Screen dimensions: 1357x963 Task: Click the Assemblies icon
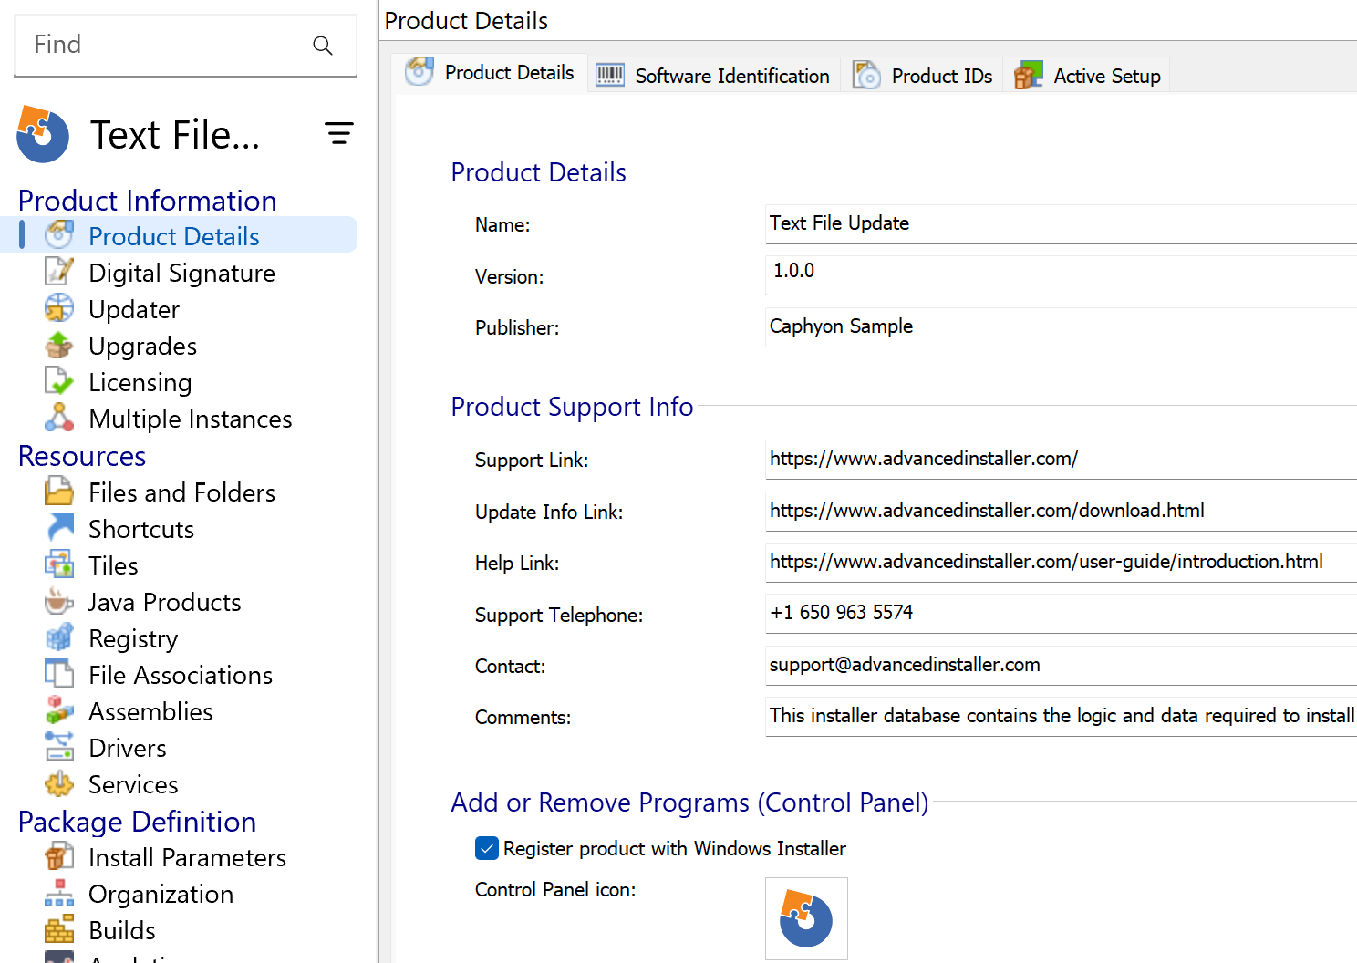tap(59, 710)
